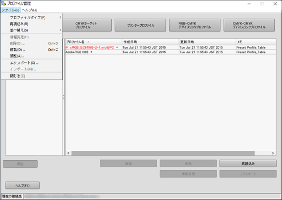Select エクスポート(X)... in the File menu
The width and height of the screenshot is (282, 200).
coord(32,63)
